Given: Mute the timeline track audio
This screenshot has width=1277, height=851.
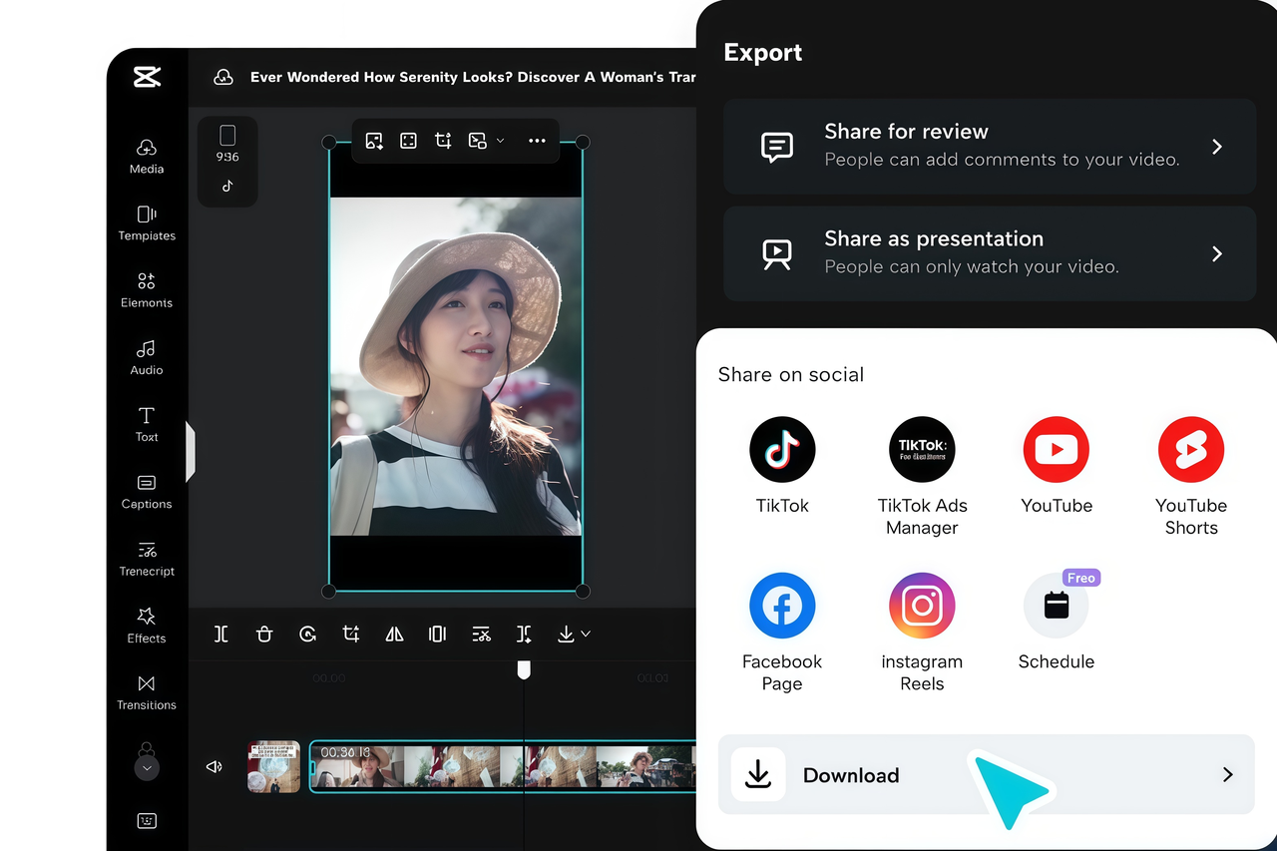Looking at the screenshot, I should [x=213, y=767].
